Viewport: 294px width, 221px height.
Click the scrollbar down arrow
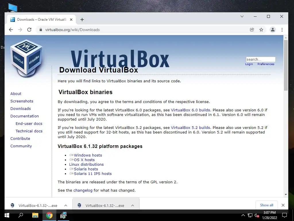point(286,195)
